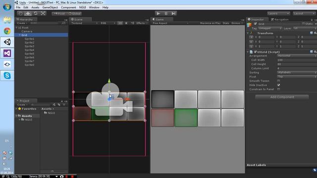Step one frame forward

pos(173,13)
